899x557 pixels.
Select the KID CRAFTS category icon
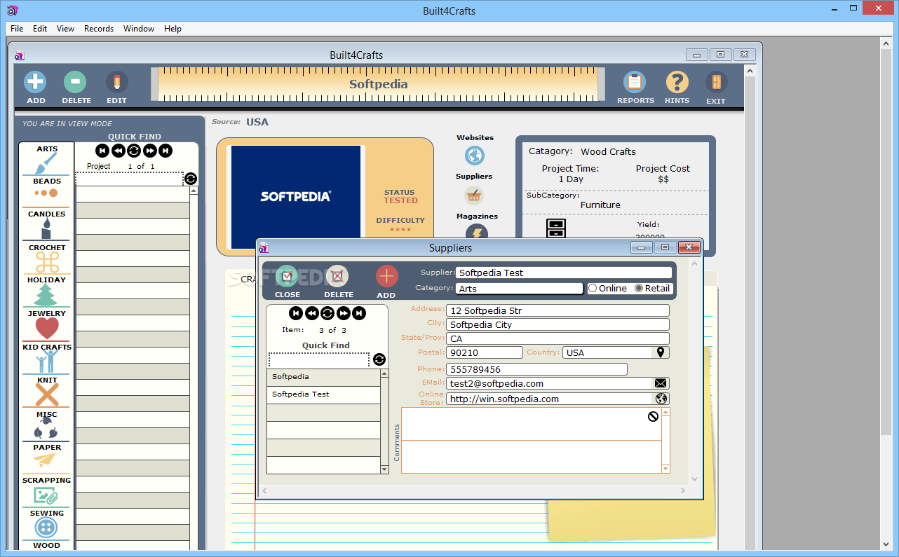tap(46, 362)
